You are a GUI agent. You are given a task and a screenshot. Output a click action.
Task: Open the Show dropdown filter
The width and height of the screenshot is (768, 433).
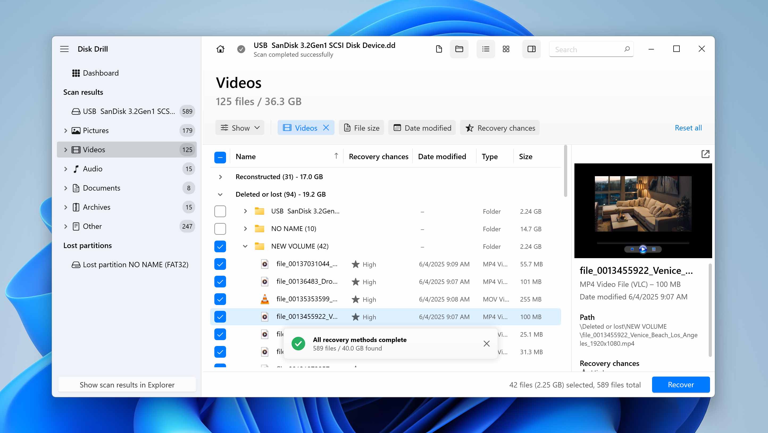[x=240, y=128]
